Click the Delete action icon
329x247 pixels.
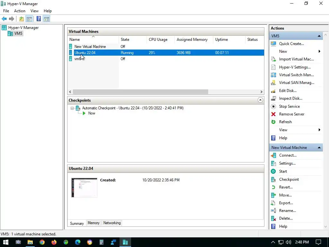point(273,218)
